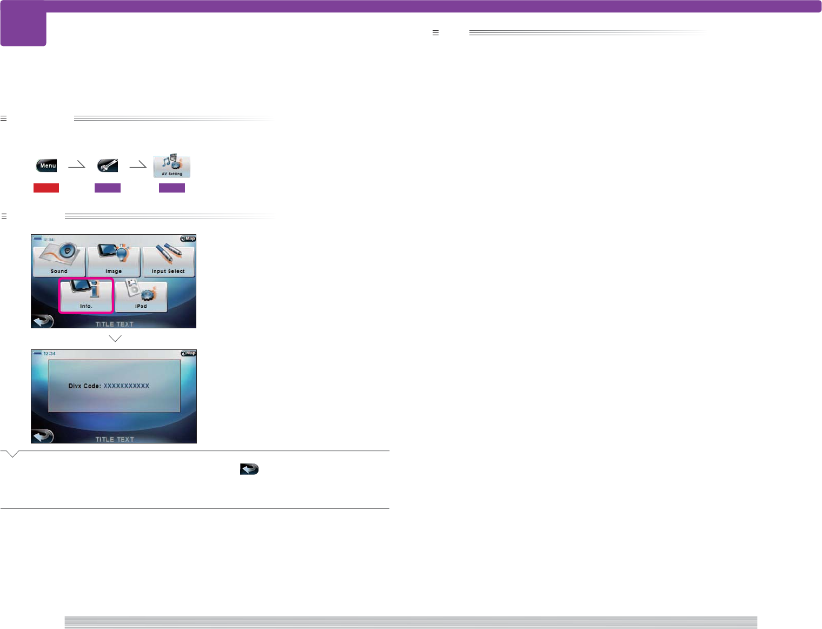Select the Image tile
Viewport: 822px width, 629px height.
(x=114, y=260)
